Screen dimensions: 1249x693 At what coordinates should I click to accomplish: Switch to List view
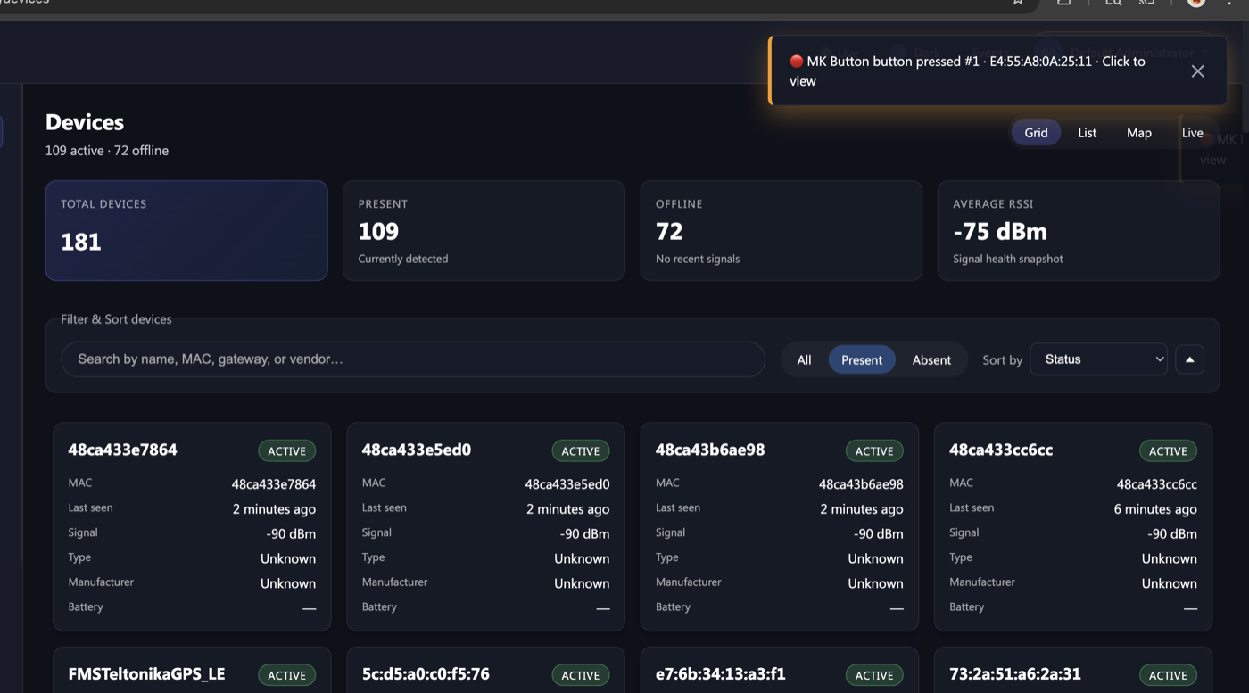click(1087, 133)
